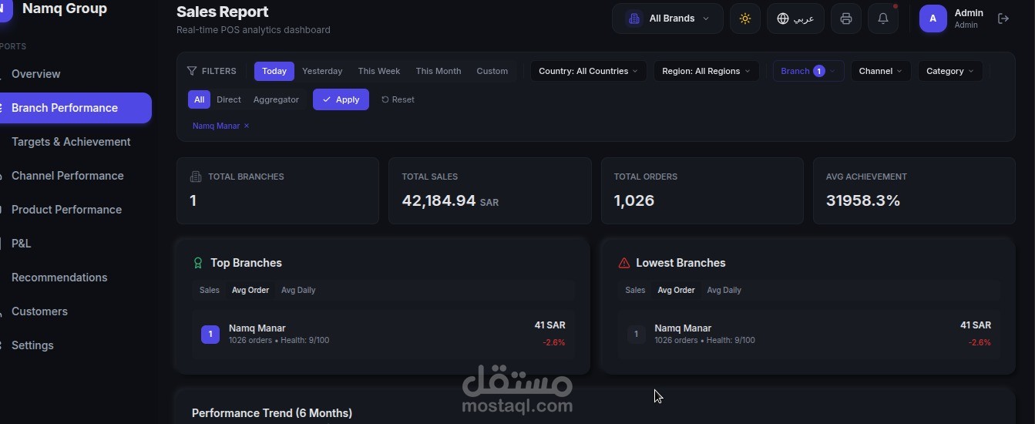Click rank 1 badge in Top Branches
1035x424 pixels.
click(x=210, y=335)
